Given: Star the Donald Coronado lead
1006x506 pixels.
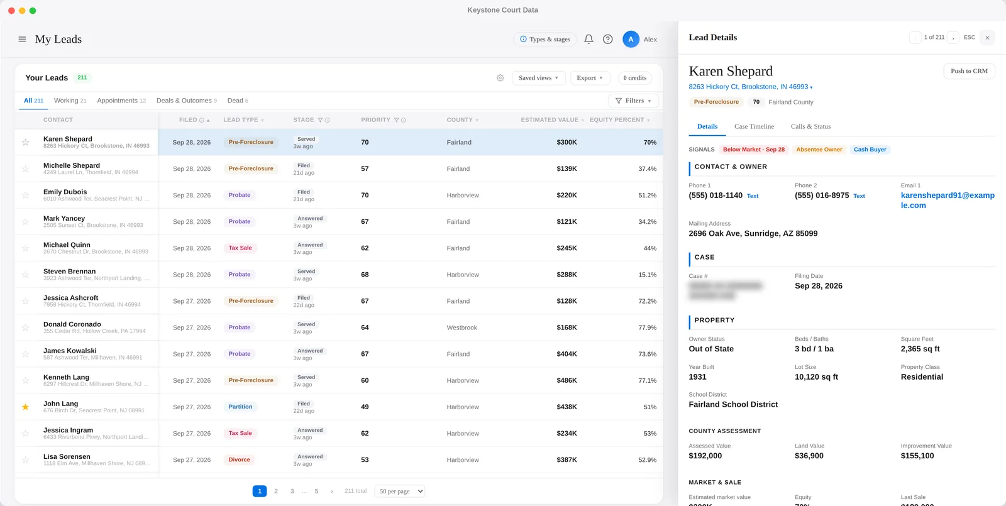Looking at the screenshot, I should pos(26,327).
